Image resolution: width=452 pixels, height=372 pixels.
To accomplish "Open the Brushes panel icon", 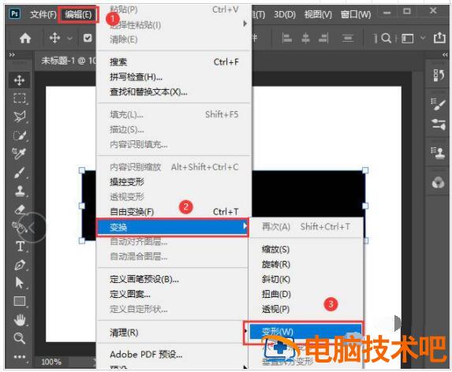I will pos(439,125).
